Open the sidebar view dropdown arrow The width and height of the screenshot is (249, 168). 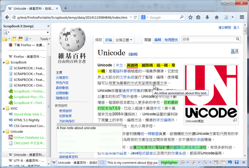30,39
